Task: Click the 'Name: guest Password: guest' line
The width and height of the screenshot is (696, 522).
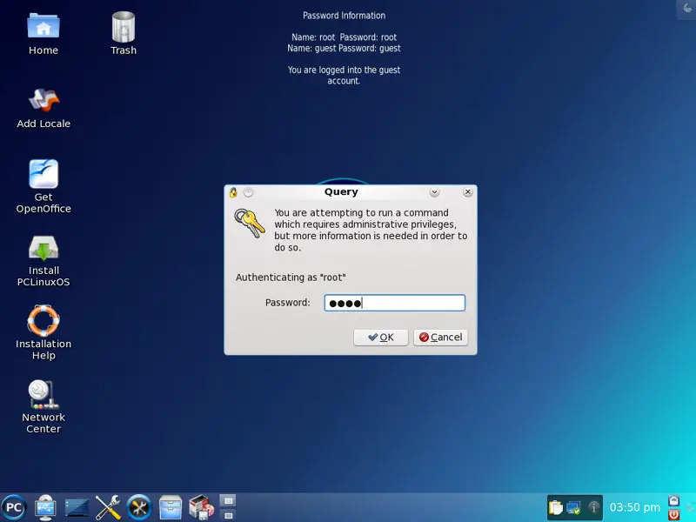Action: tap(344, 48)
